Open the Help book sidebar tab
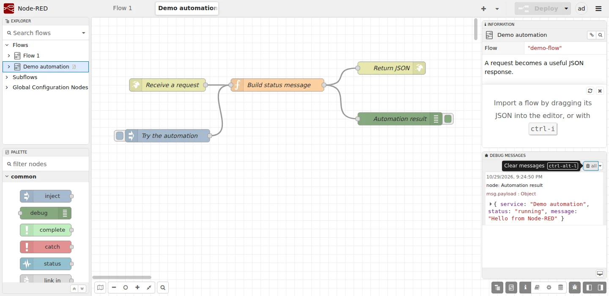The width and height of the screenshot is (609, 296). coord(537,288)
